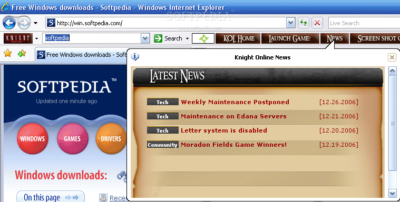The width and height of the screenshot is (400, 202).
Task: Open the Knight logo dropdown arrow
Action: [36, 38]
